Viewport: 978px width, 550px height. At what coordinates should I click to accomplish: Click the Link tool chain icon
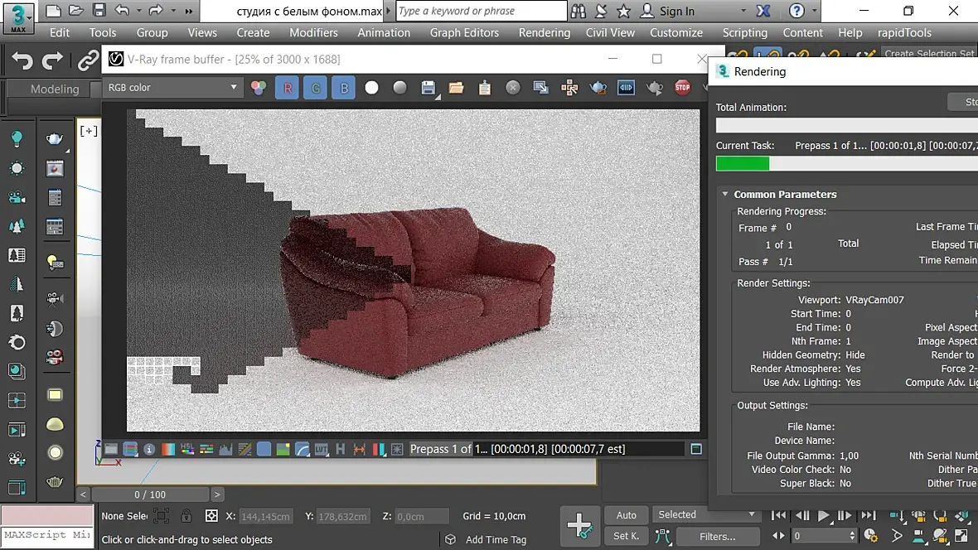point(88,61)
